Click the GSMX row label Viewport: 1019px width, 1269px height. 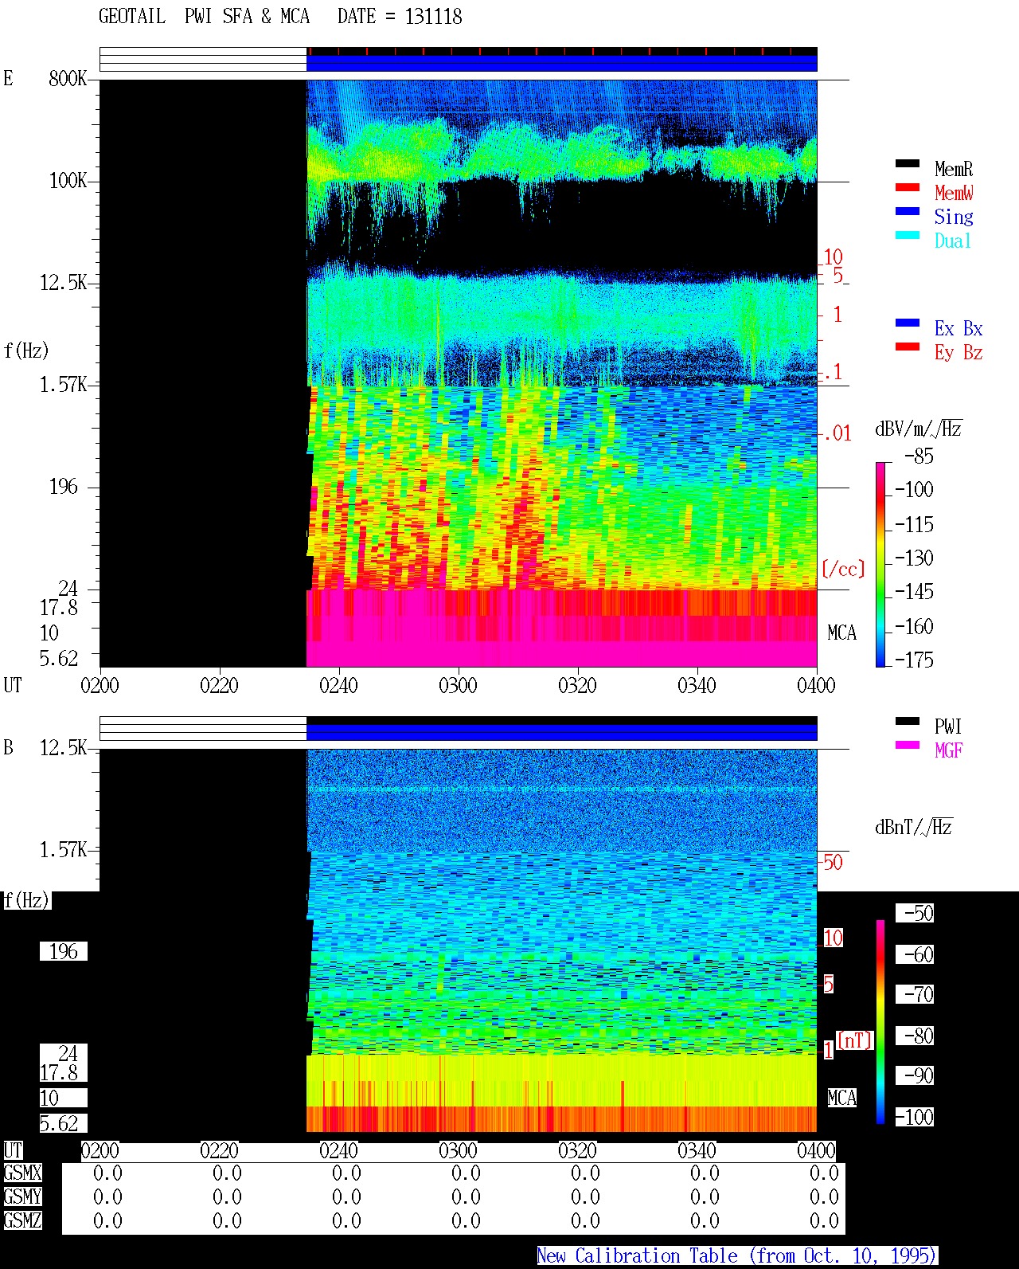click(x=22, y=1173)
